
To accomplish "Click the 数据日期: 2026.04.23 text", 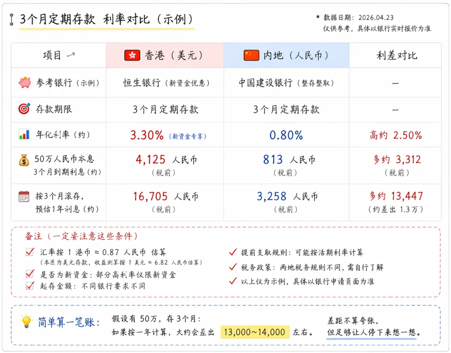I will (358, 18).
